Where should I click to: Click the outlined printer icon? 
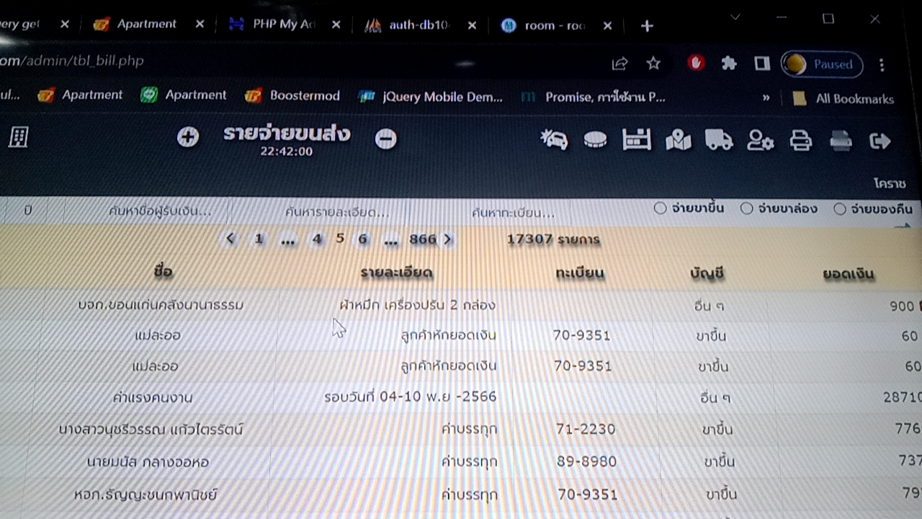[801, 141]
